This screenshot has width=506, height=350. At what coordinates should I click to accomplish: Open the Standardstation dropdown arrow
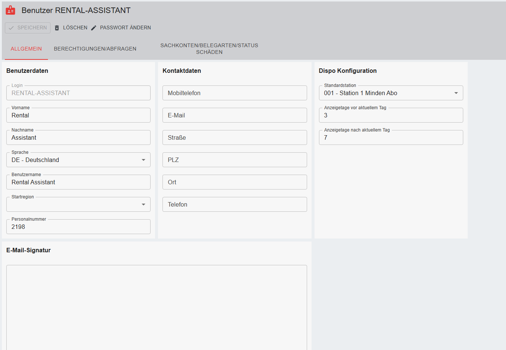[456, 93]
